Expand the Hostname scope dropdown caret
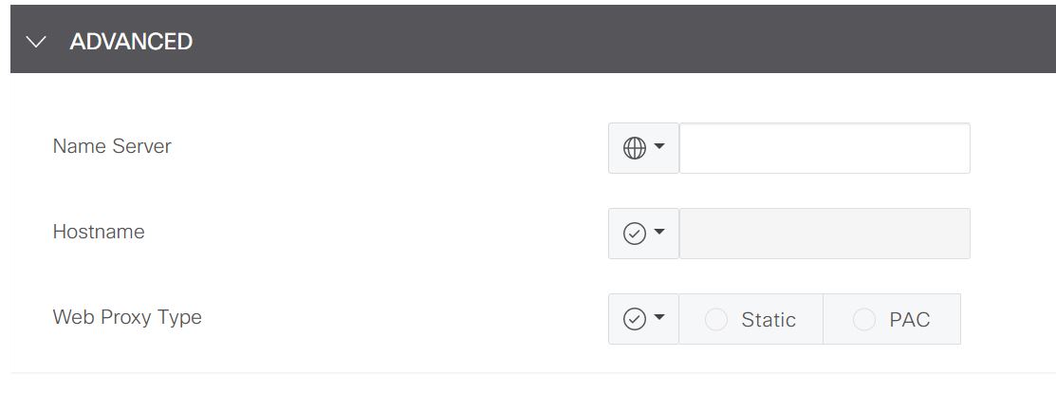The height and width of the screenshot is (394, 1056). 659,233
